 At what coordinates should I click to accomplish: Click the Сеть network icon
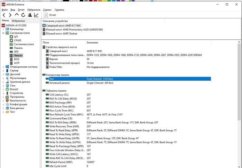point(7,86)
